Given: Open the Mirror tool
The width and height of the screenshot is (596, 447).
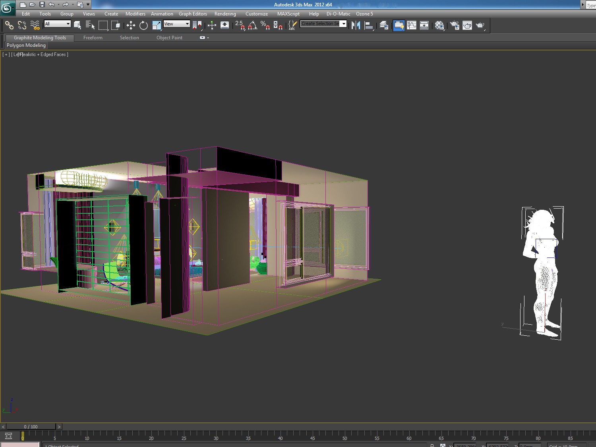Looking at the screenshot, I should click(x=356, y=25).
